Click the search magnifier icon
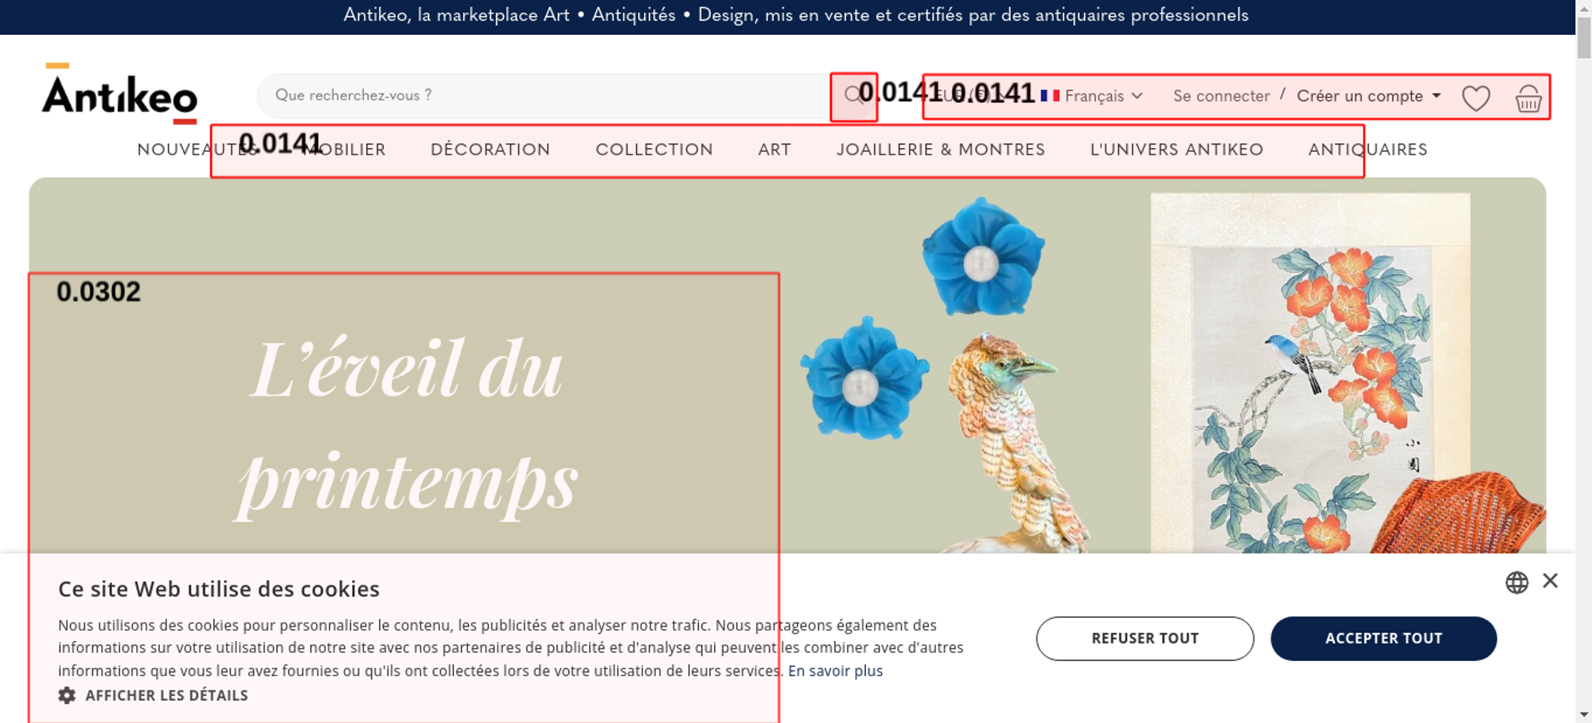 point(853,96)
